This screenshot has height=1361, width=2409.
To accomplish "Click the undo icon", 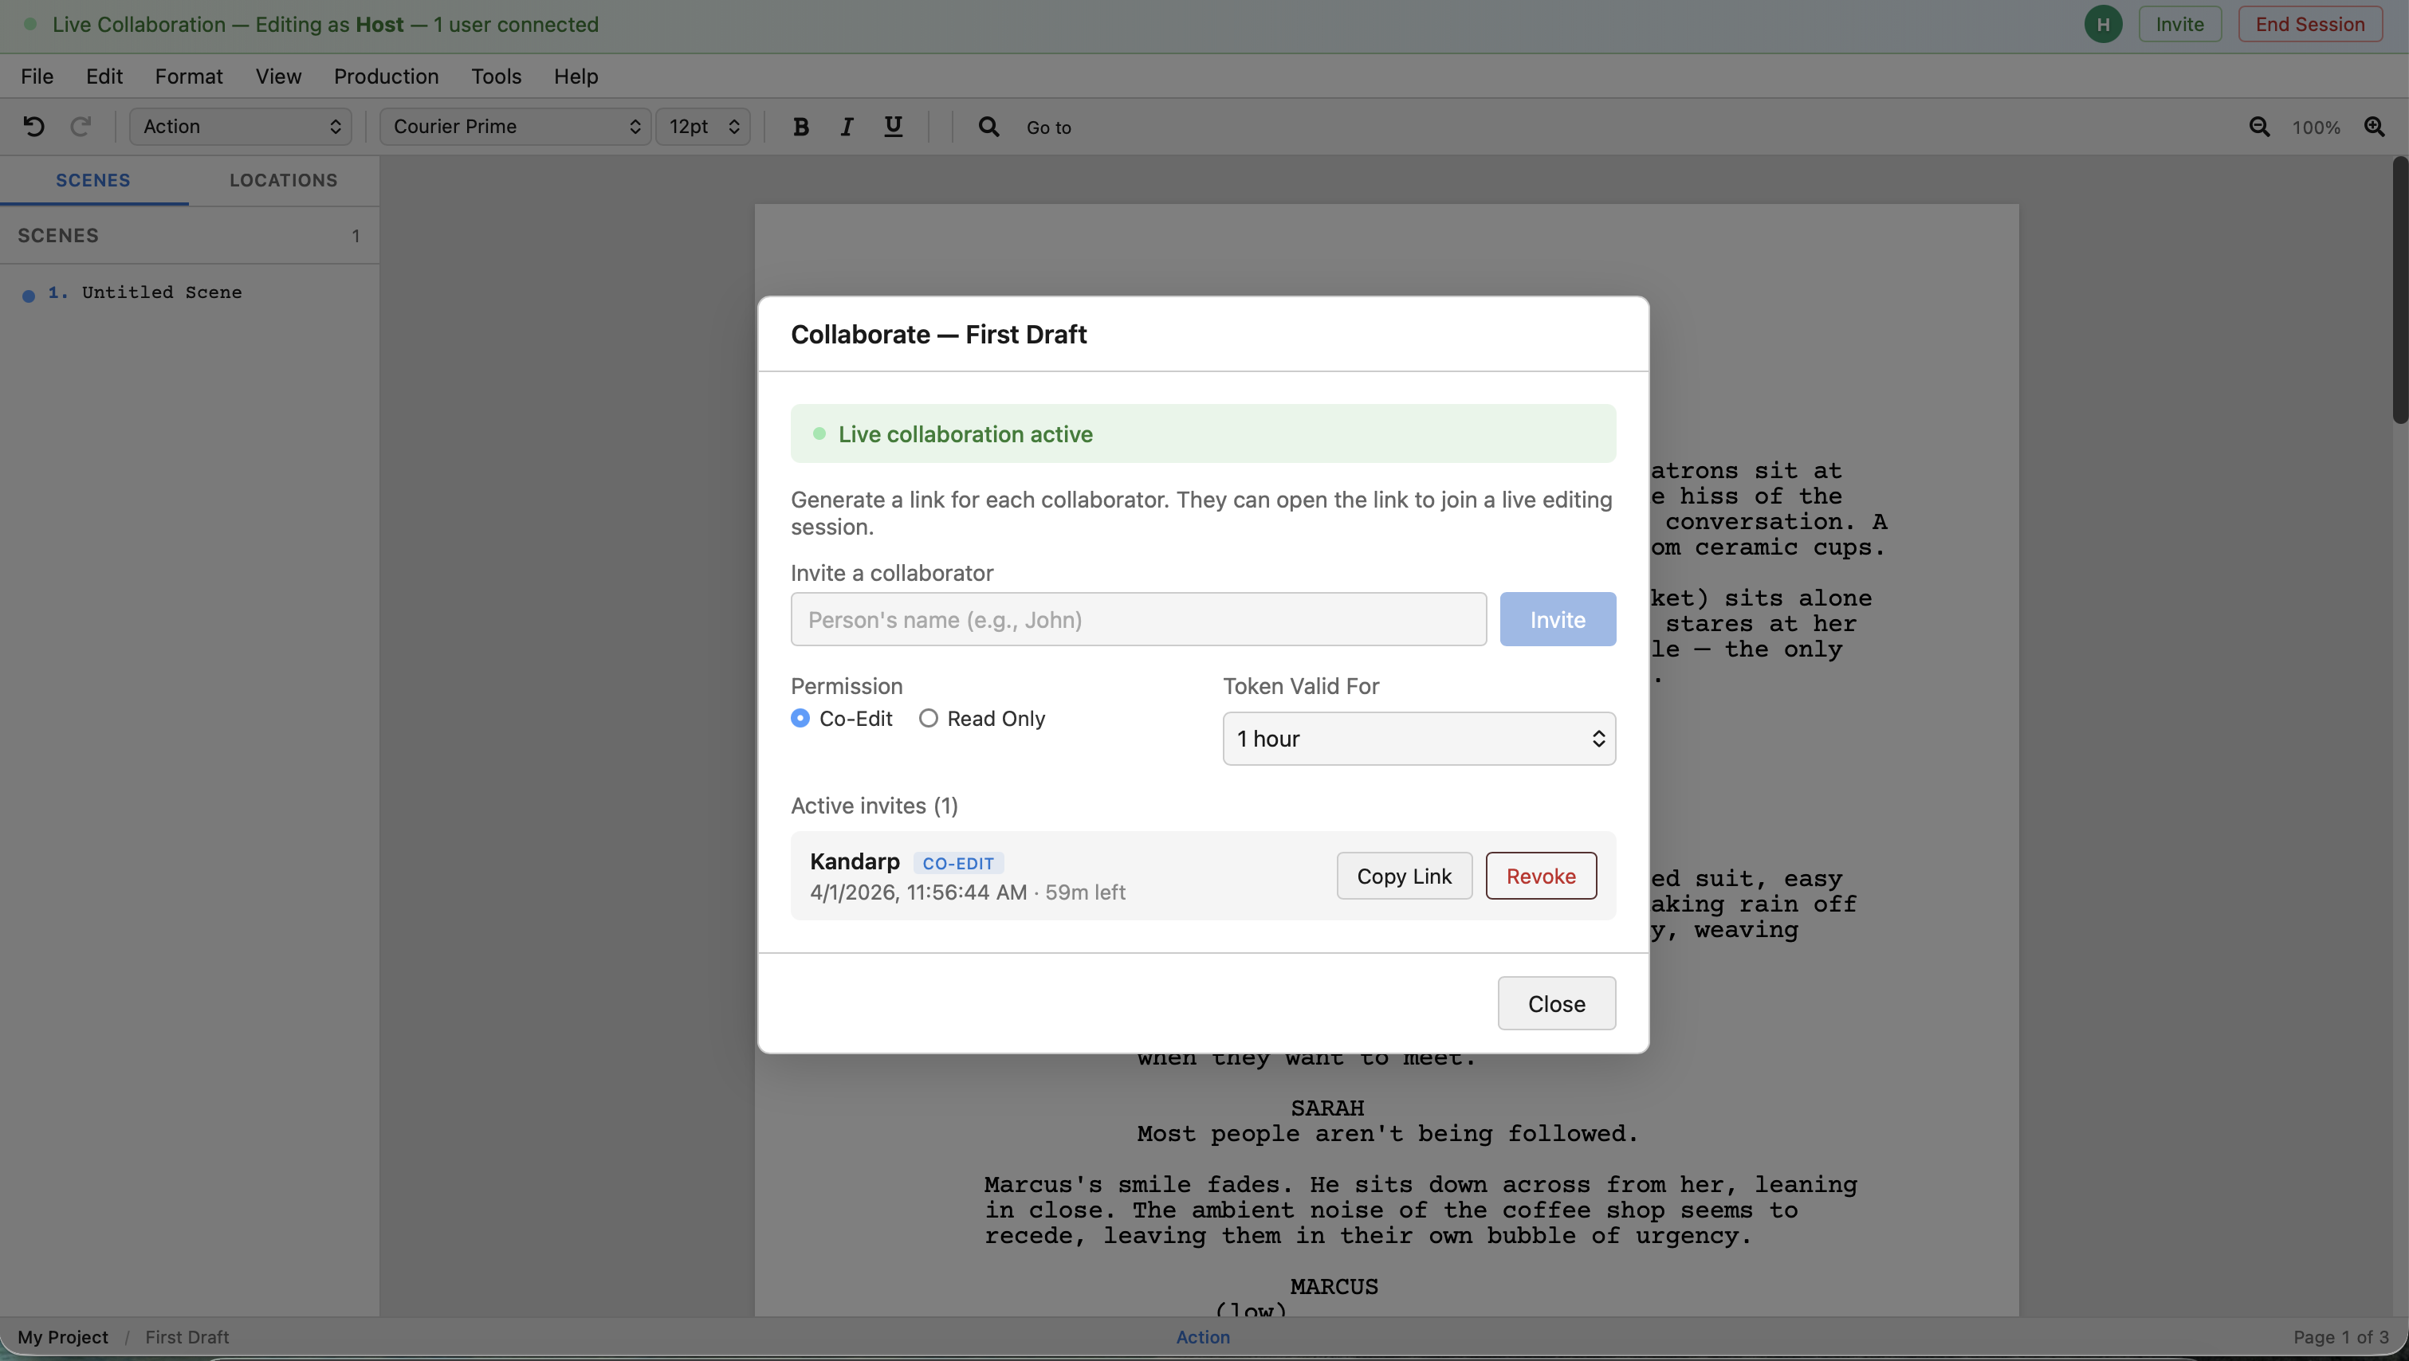I will click(x=34, y=126).
